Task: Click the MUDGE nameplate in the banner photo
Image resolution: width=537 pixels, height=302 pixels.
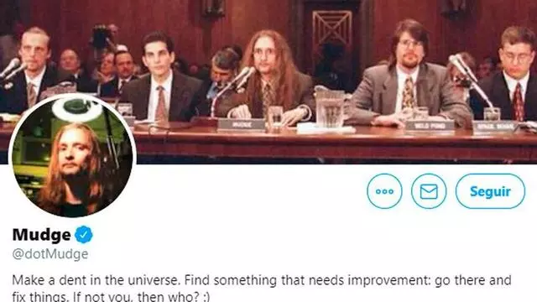Action: pyautogui.click(x=241, y=125)
